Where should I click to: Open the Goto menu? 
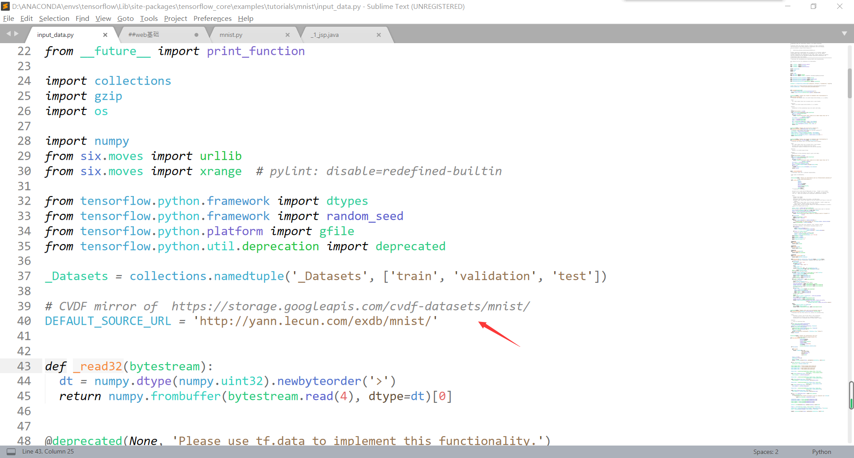pos(125,18)
